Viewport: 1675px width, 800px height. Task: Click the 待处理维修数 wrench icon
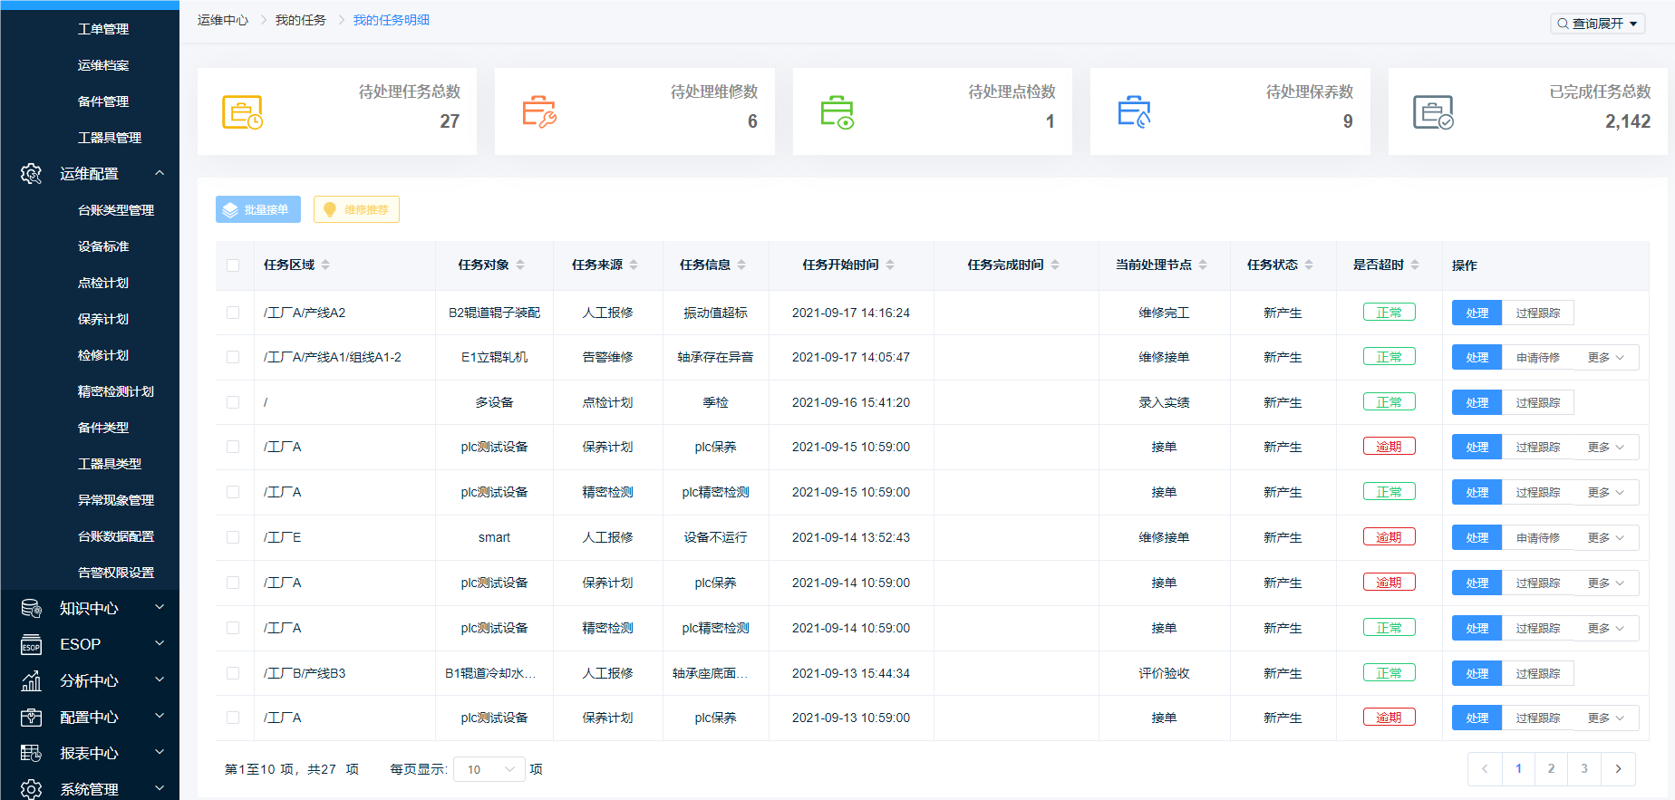click(x=539, y=112)
